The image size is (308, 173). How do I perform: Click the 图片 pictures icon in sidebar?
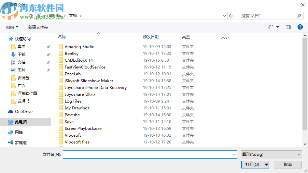tap(13, 70)
